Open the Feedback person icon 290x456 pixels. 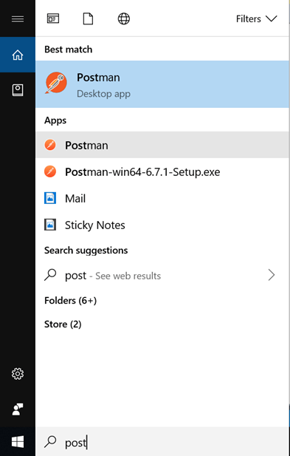coord(18,409)
